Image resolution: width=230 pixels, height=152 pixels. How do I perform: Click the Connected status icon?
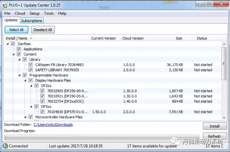pyautogui.click(x=5, y=146)
